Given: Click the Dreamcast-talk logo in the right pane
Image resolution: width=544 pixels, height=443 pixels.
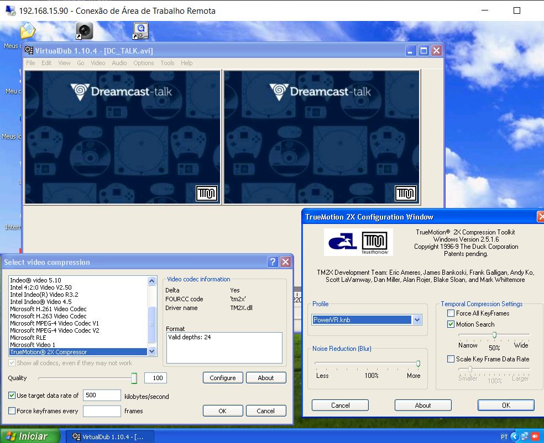Looking at the screenshot, I should (x=320, y=92).
